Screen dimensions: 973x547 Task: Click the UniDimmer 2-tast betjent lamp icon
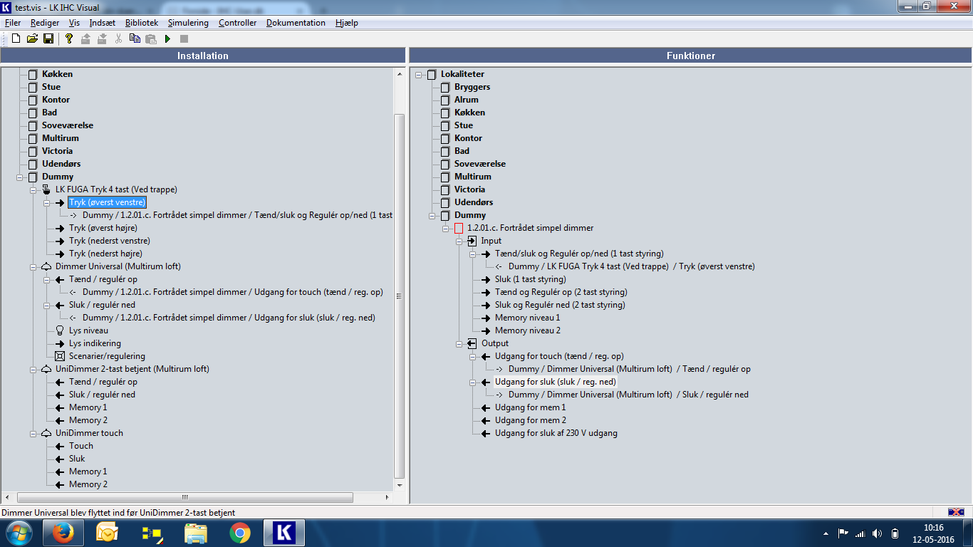(46, 369)
